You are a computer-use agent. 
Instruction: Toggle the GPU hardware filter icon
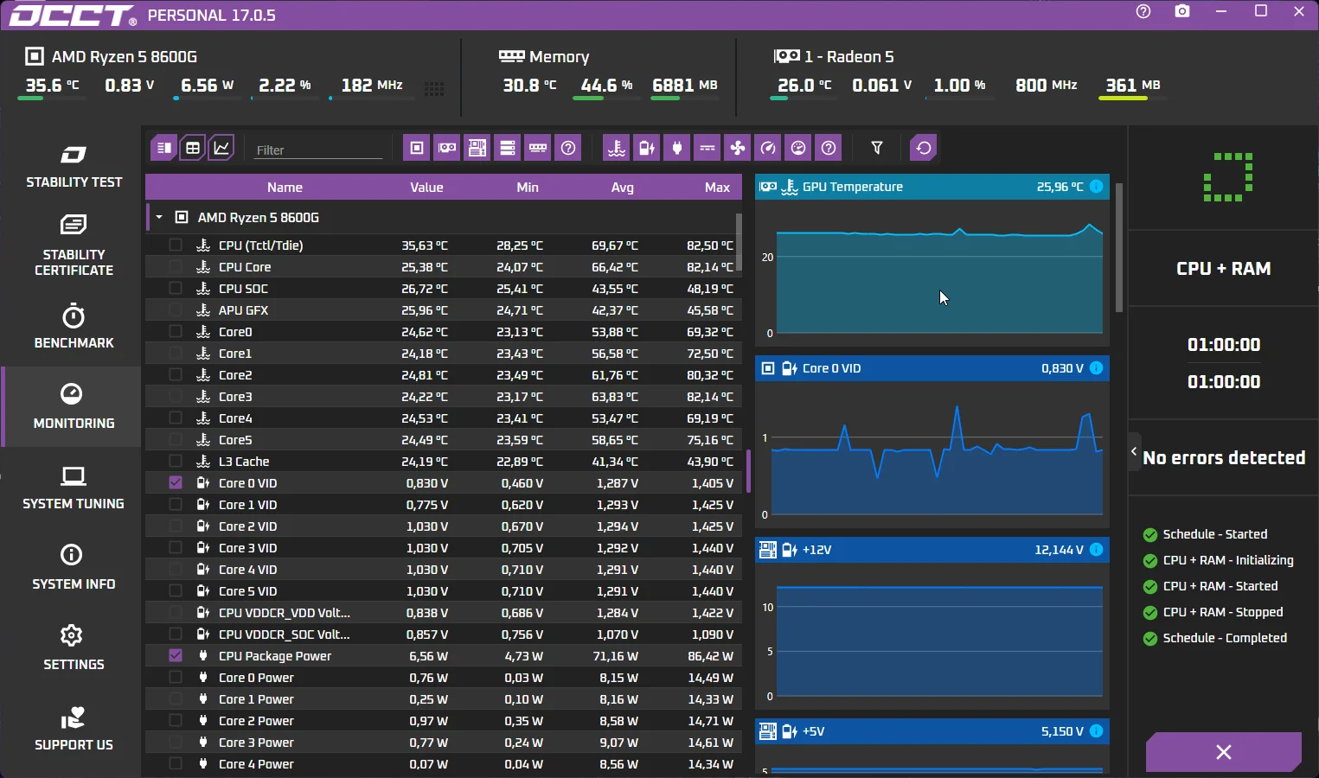point(447,148)
